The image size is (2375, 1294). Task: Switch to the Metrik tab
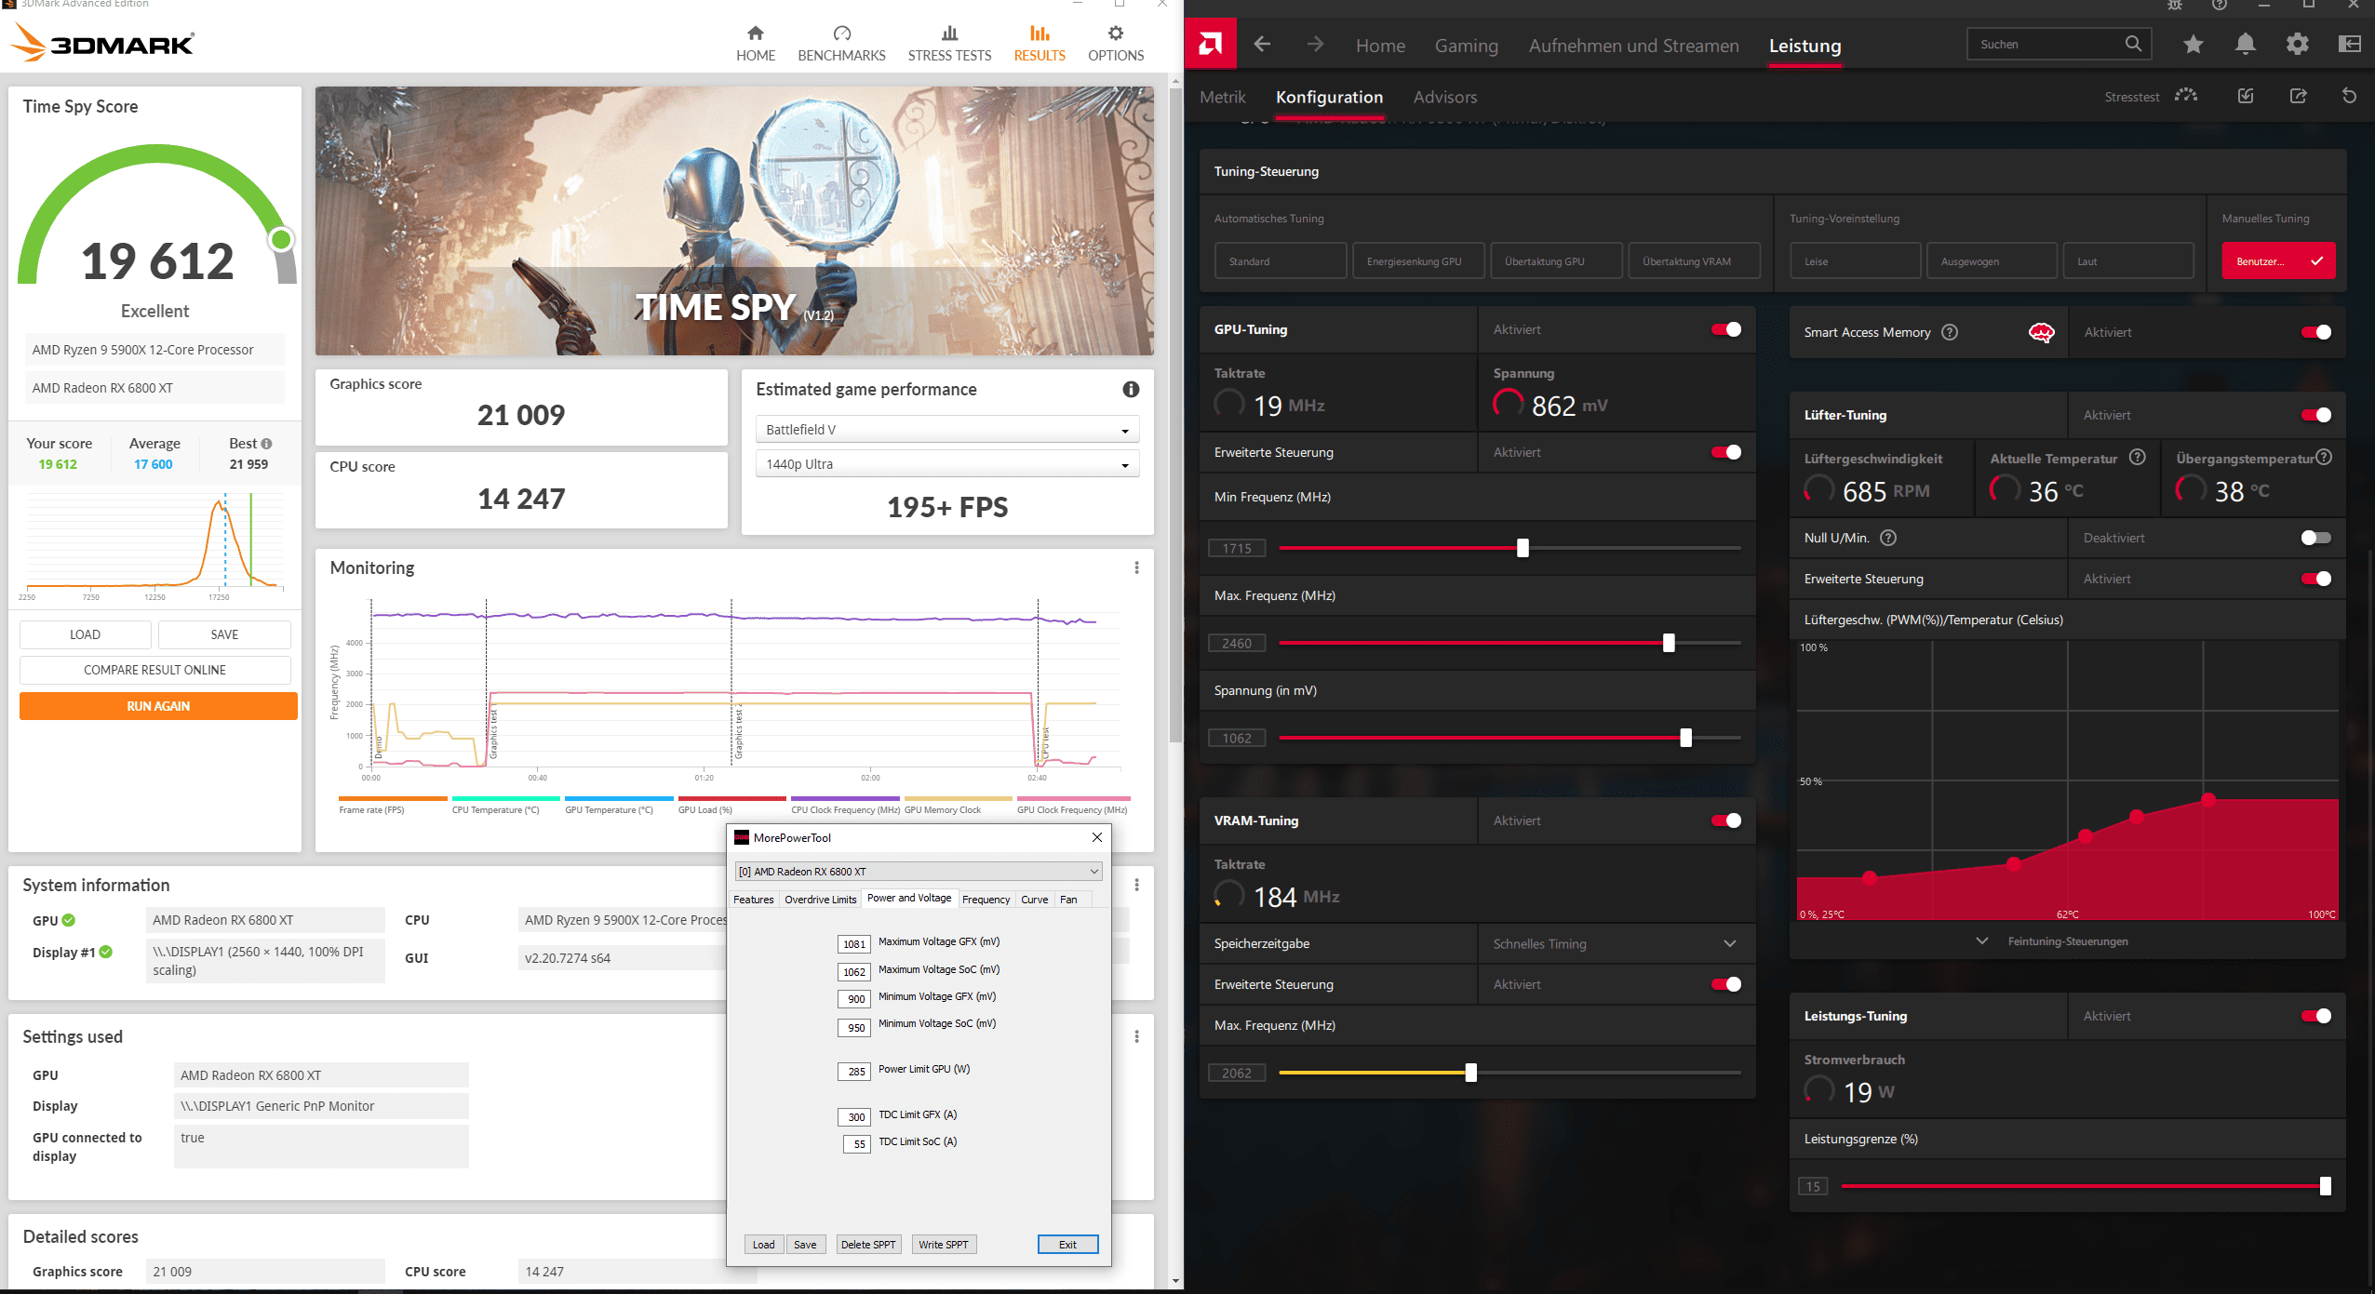[x=1222, y=97]
